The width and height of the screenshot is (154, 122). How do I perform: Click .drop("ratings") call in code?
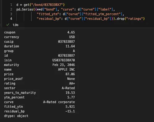click(130, 19)
